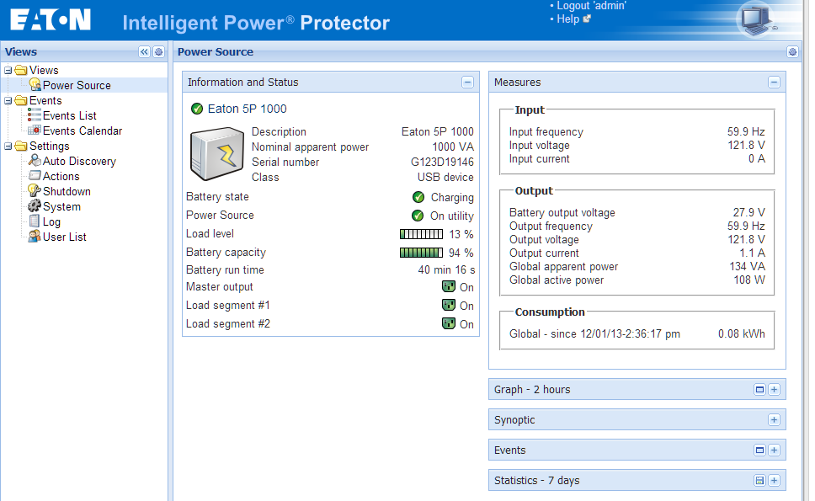The width and height of the screenshot is (815, 501).
Task: Click the Events folder icon
Action: (x=21, y=100)
